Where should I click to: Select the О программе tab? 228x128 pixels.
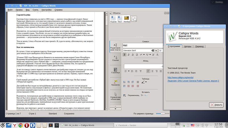tap(174, 46)
